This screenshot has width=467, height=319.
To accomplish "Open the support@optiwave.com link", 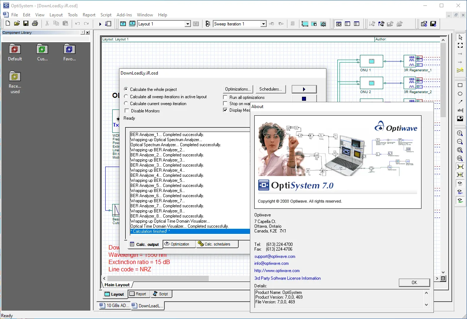I will tap(275, 256).
